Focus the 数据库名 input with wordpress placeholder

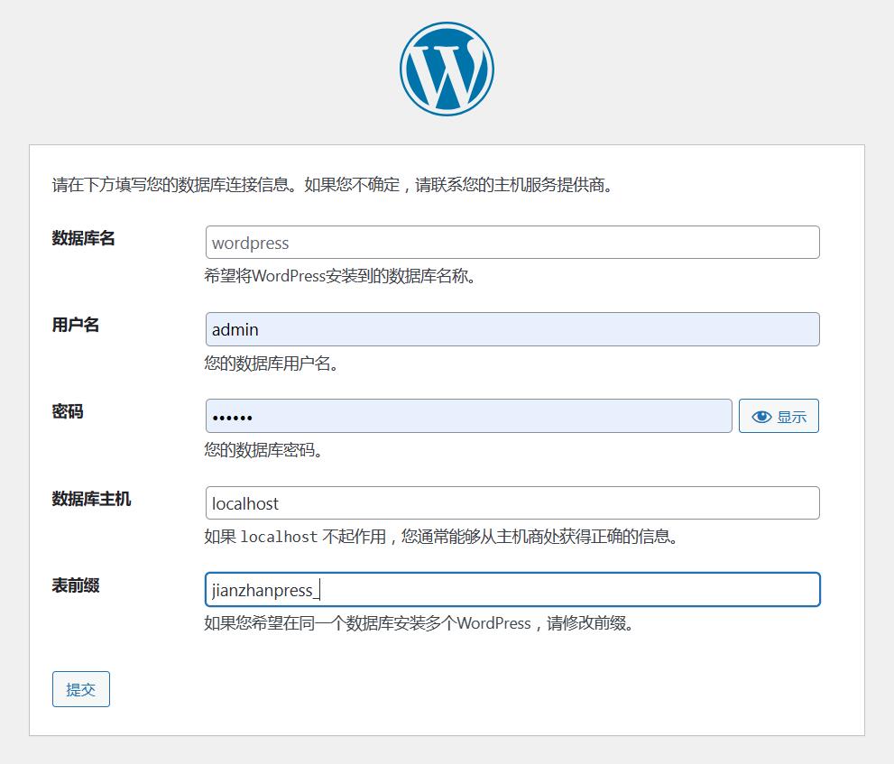[x=512, y=243]
